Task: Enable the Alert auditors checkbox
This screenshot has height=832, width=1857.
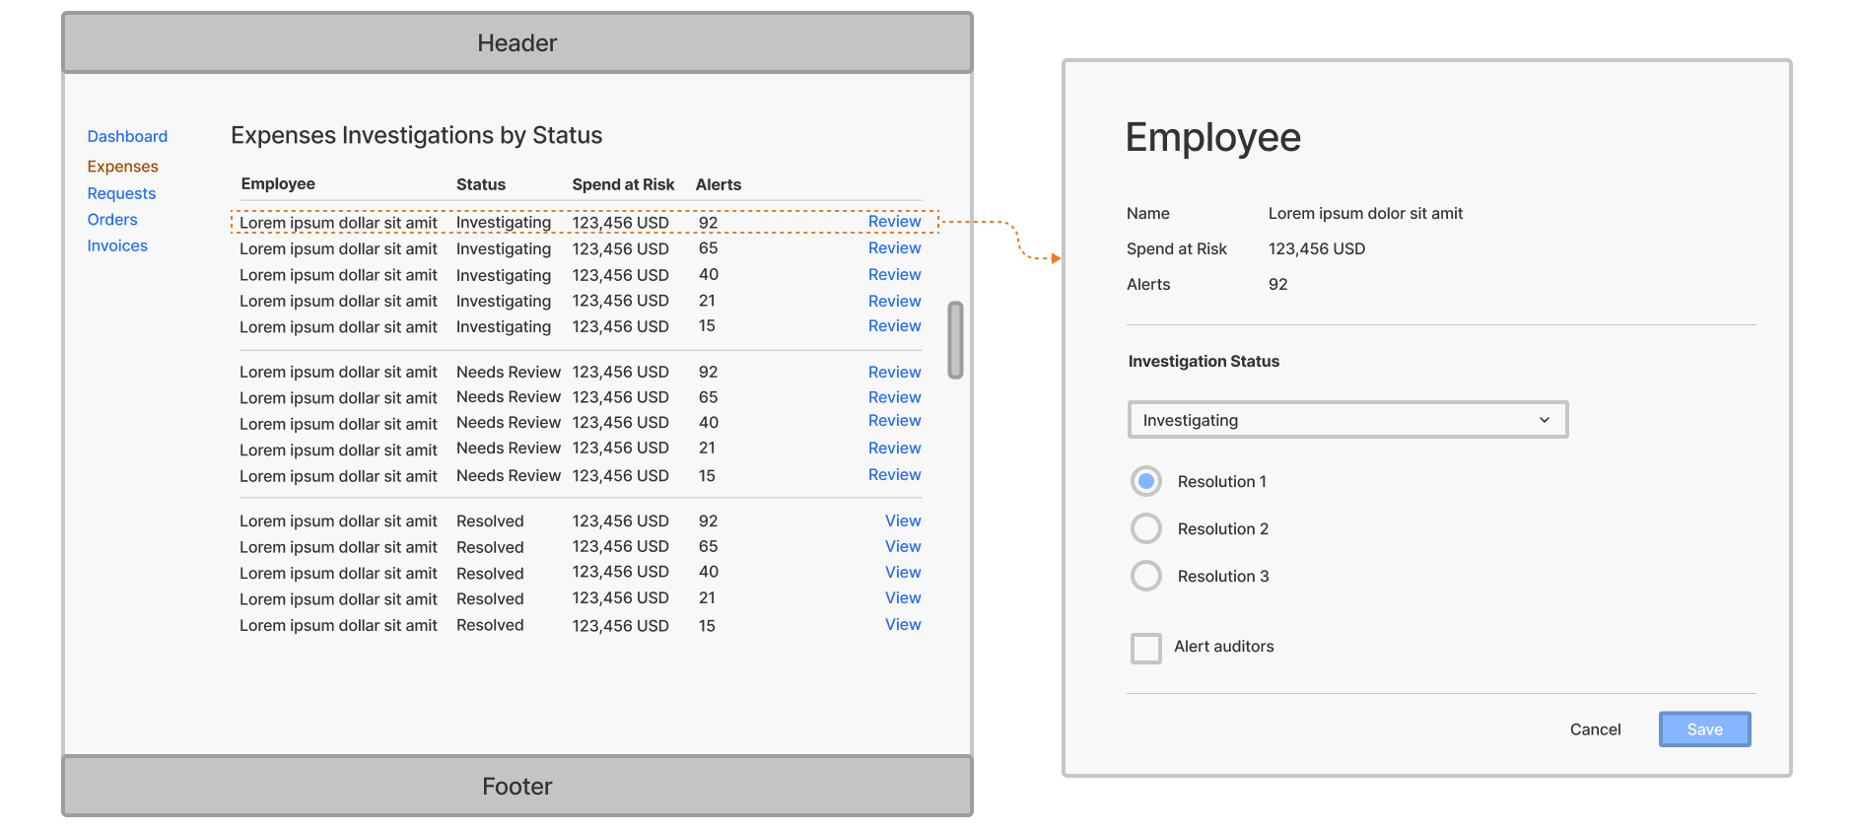Action: point(1145,648)
